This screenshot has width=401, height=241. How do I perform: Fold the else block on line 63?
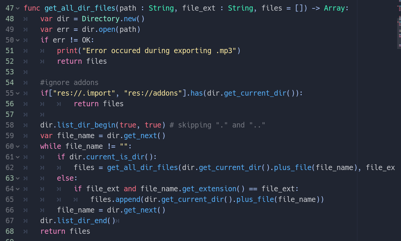(x=17, y=178)
